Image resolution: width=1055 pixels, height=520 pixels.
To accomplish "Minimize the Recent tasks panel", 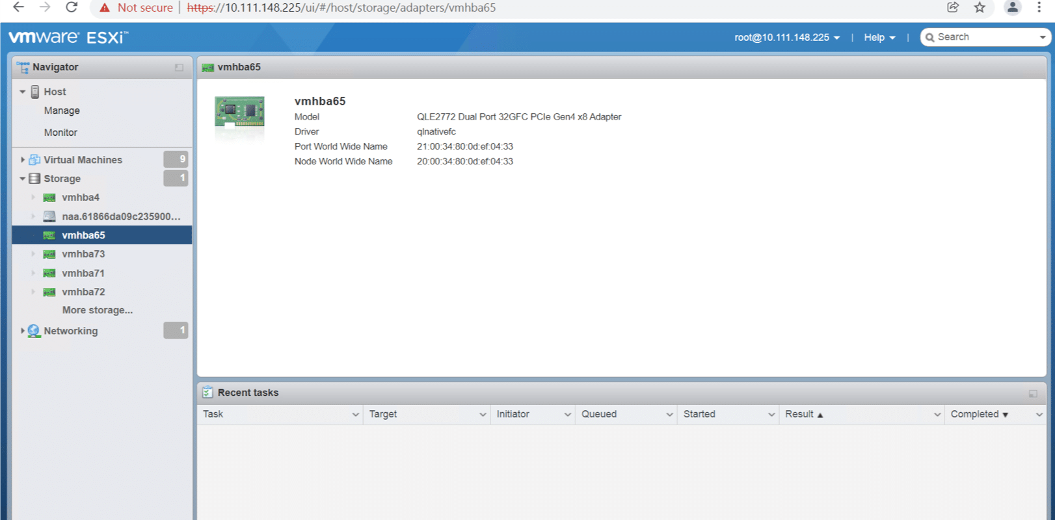I will 1033,393.
